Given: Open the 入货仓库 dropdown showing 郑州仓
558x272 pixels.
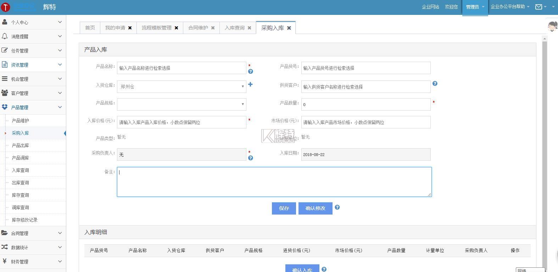Looking at the screenshot, I should tap(182, 87).
